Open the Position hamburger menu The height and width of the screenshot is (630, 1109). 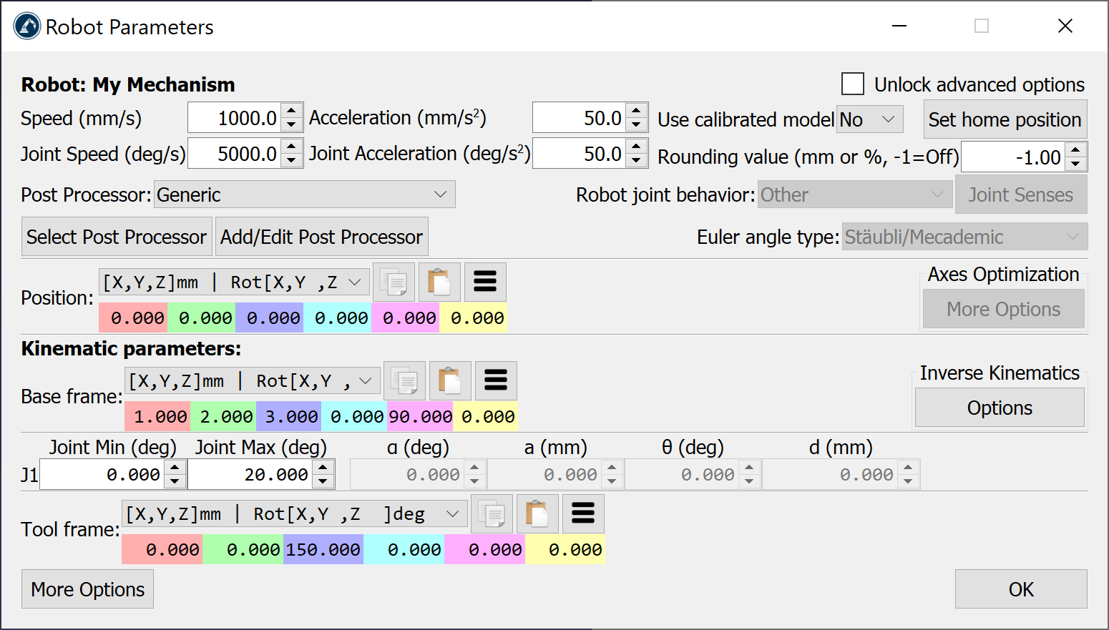[x=485, y=282]
